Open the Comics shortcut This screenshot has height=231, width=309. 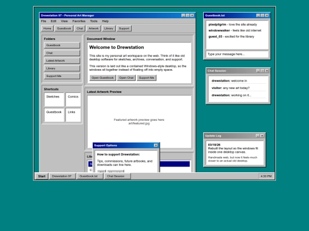click(x=73, y=99)
